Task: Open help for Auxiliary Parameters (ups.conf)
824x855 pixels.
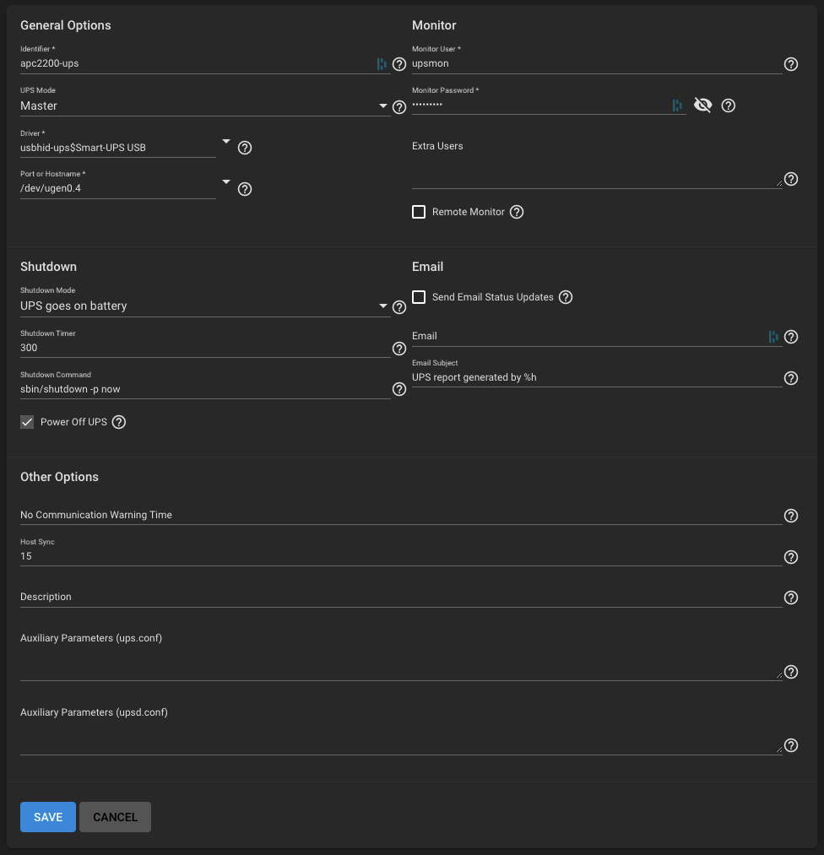Action: click(x=791, y=673)
